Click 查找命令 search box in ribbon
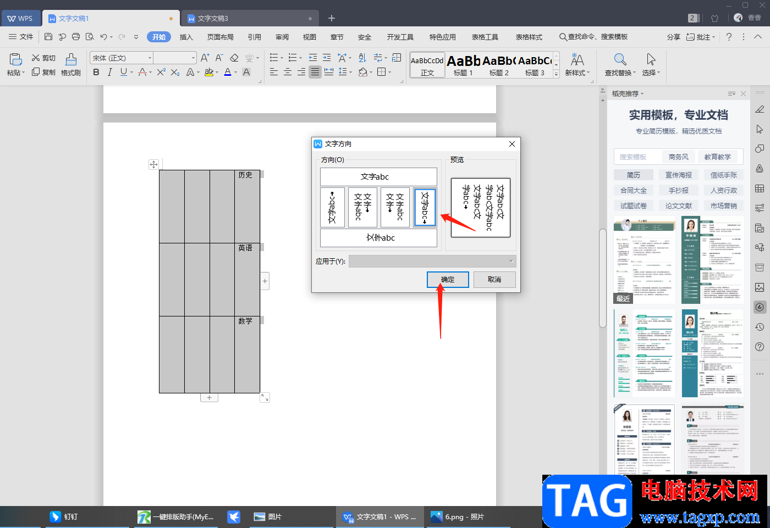This screenshot has width=770, height=528. click(593, 37)
